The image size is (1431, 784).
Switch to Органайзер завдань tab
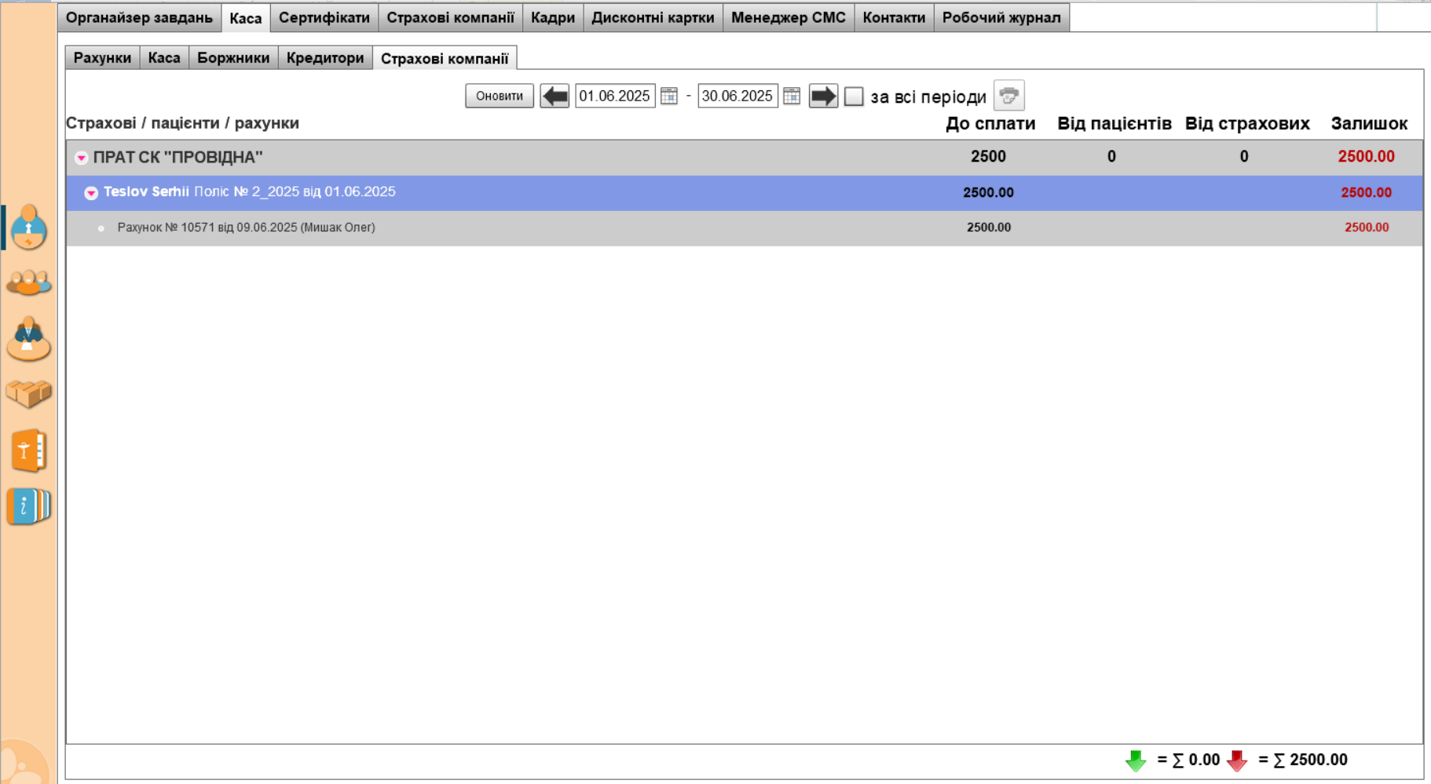(139, 17)
